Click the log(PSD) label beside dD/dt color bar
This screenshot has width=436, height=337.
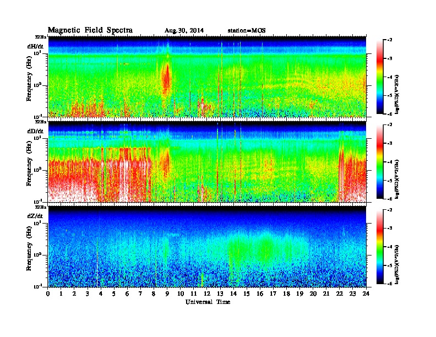click(x=397, y=179)
